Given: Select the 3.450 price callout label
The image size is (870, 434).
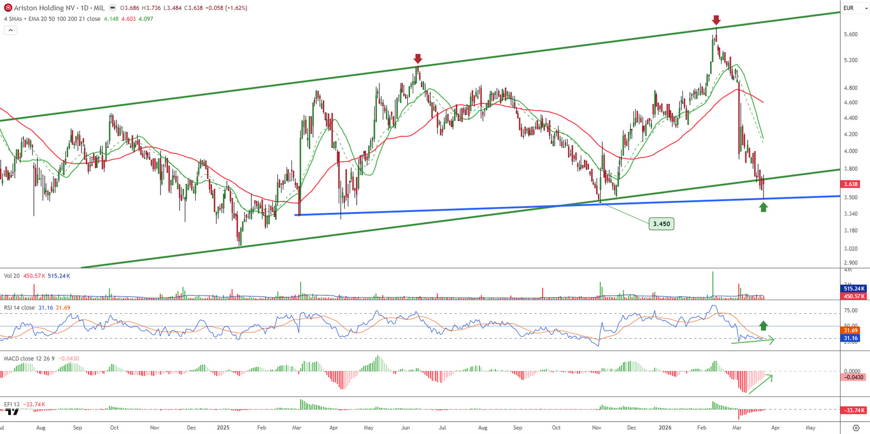Looking at the screenshot, I should pyautogui.click(x=661, y=224).
